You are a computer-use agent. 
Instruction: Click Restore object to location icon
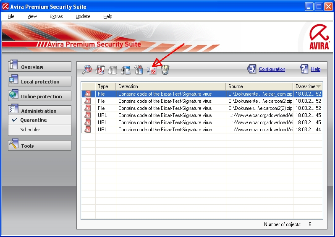point(126,70)
